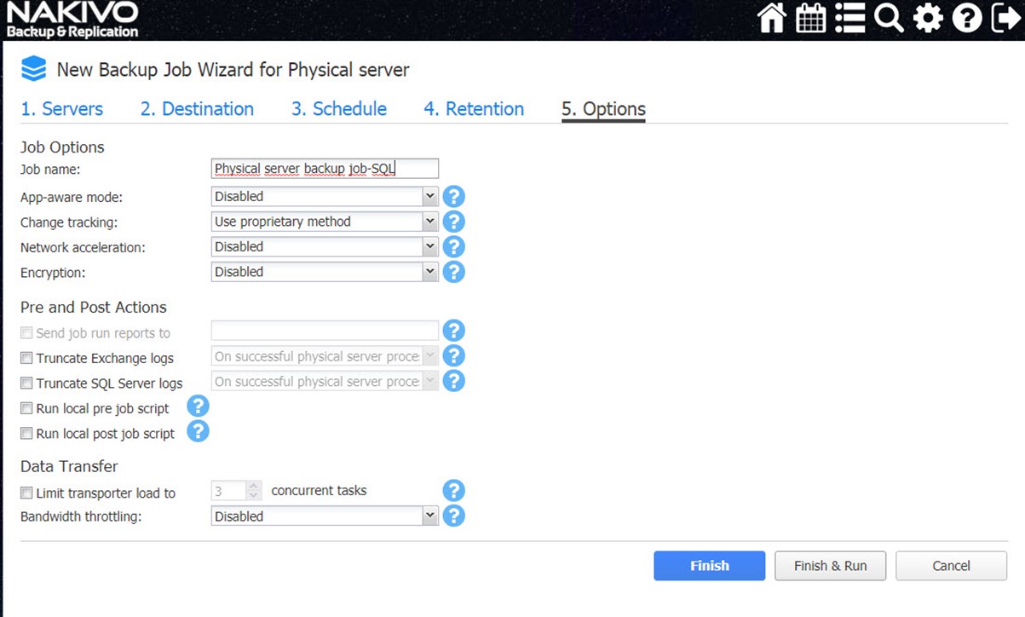This screenshot has width=1025, height=617.
Task: Check Limit transporter load to option
Action: coord(27,493)
